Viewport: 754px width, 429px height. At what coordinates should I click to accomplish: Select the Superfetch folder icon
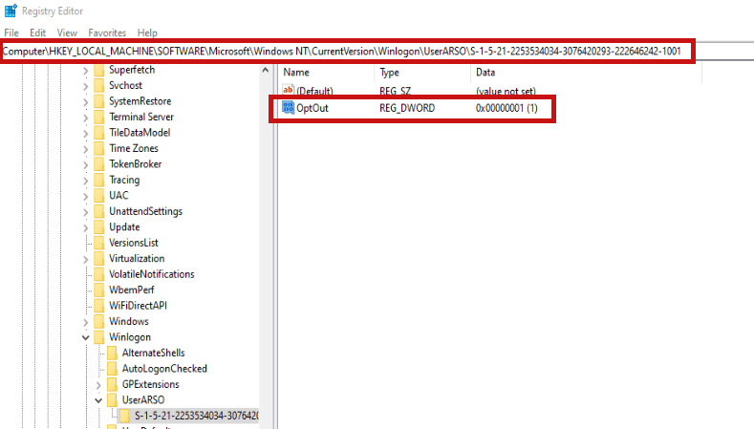99,70
